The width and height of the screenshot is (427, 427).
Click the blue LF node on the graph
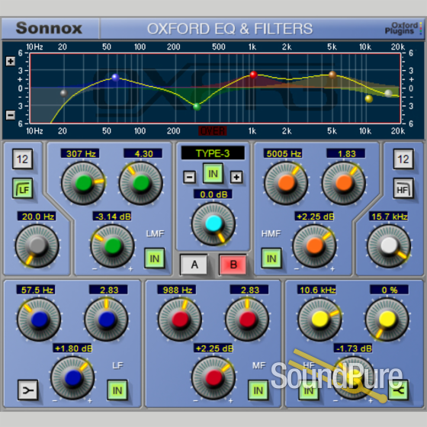point(115,77)
